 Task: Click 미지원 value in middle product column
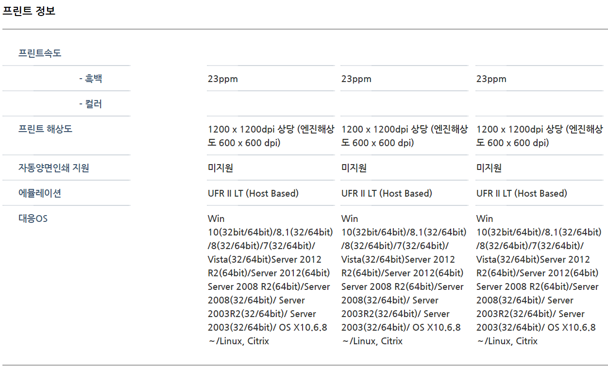[354, 168]
